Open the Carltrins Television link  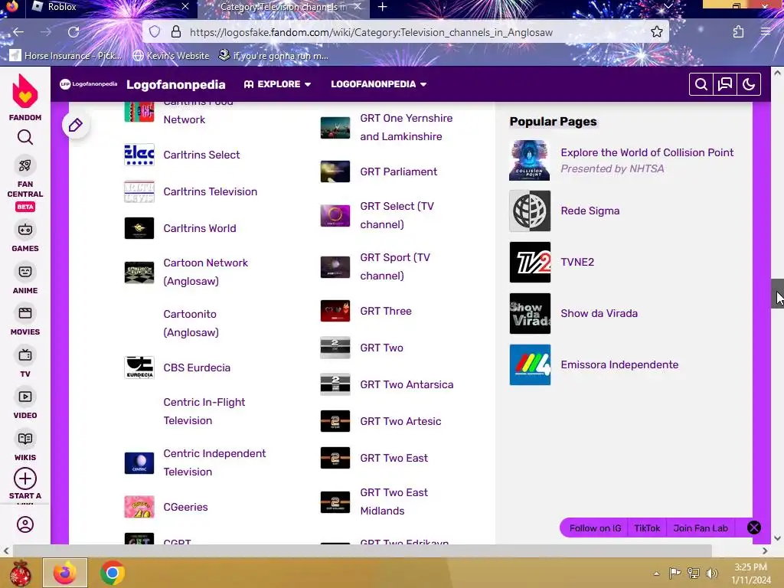(210, 191)
